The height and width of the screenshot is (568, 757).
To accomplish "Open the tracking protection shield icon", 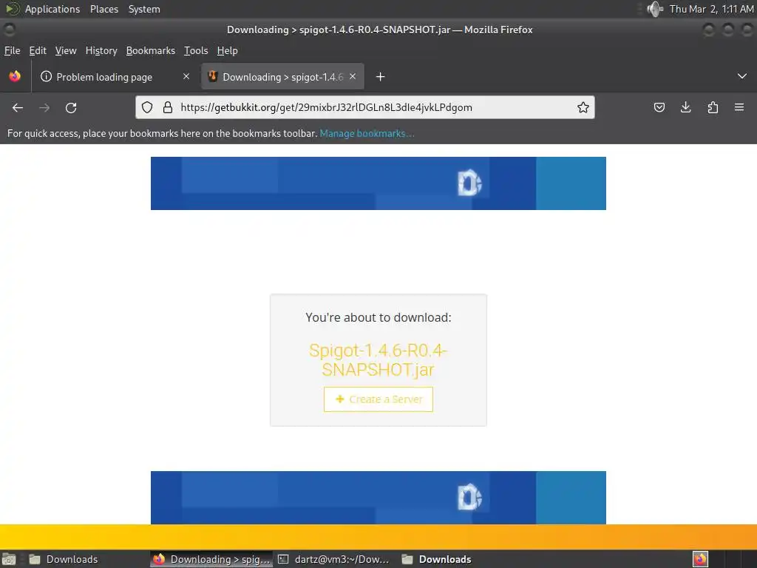I will pyautogui.click(x=147, y=107).
